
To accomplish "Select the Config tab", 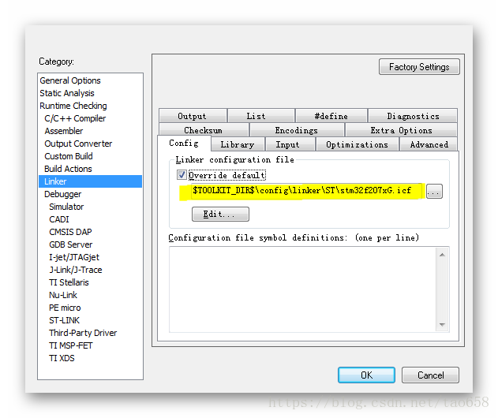I will (184, 143).
